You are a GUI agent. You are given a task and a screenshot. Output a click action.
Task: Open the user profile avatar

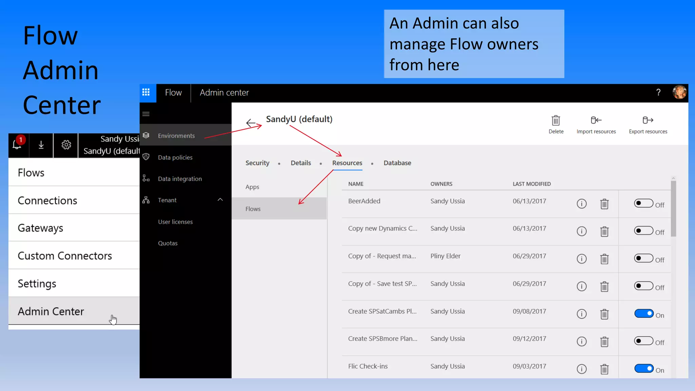click(679, 92)
